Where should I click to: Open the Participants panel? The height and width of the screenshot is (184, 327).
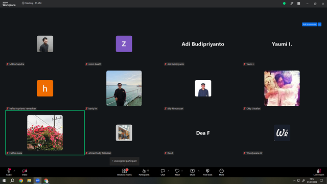pyautogui.click(x=144, y=172)
